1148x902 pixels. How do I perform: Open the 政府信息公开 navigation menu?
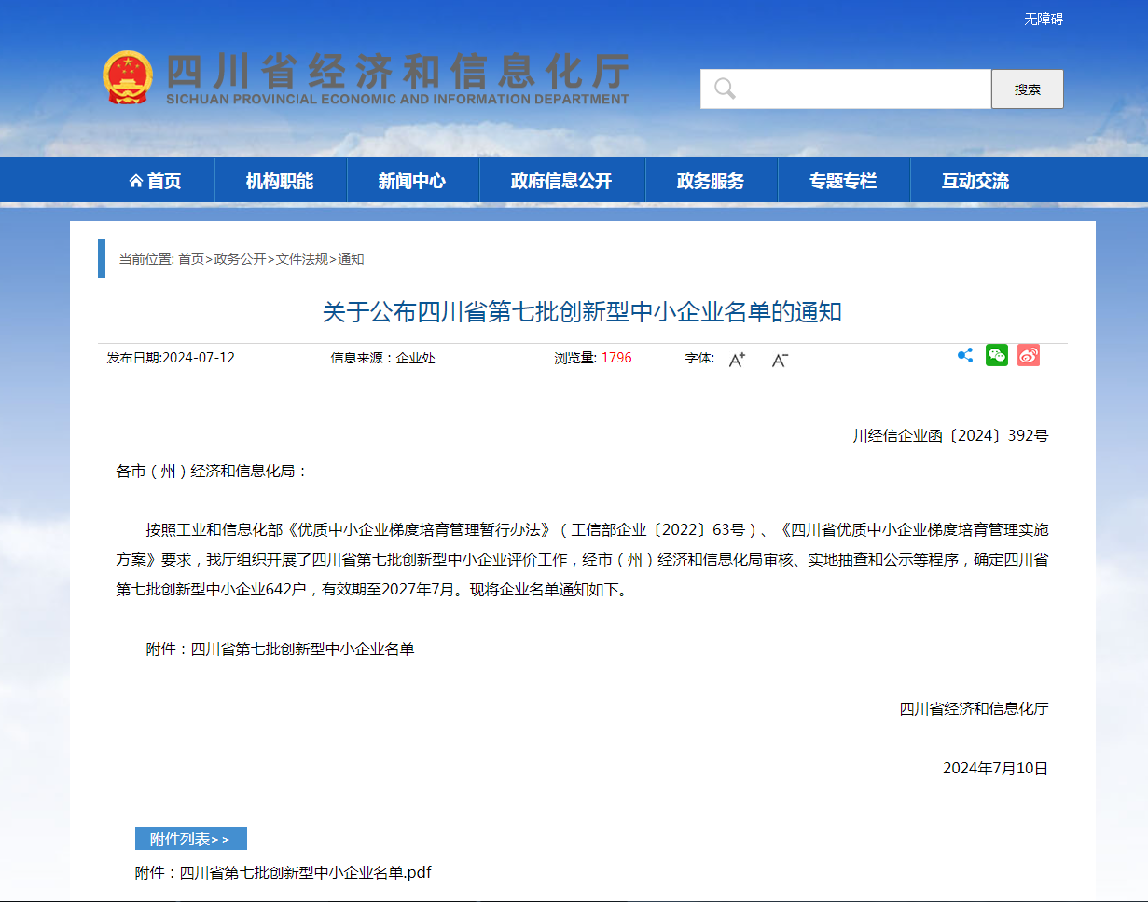point(561,180)
